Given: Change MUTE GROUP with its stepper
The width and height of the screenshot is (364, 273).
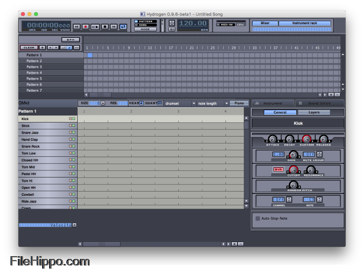Looking at the screenshot, I should click(319, 154).
